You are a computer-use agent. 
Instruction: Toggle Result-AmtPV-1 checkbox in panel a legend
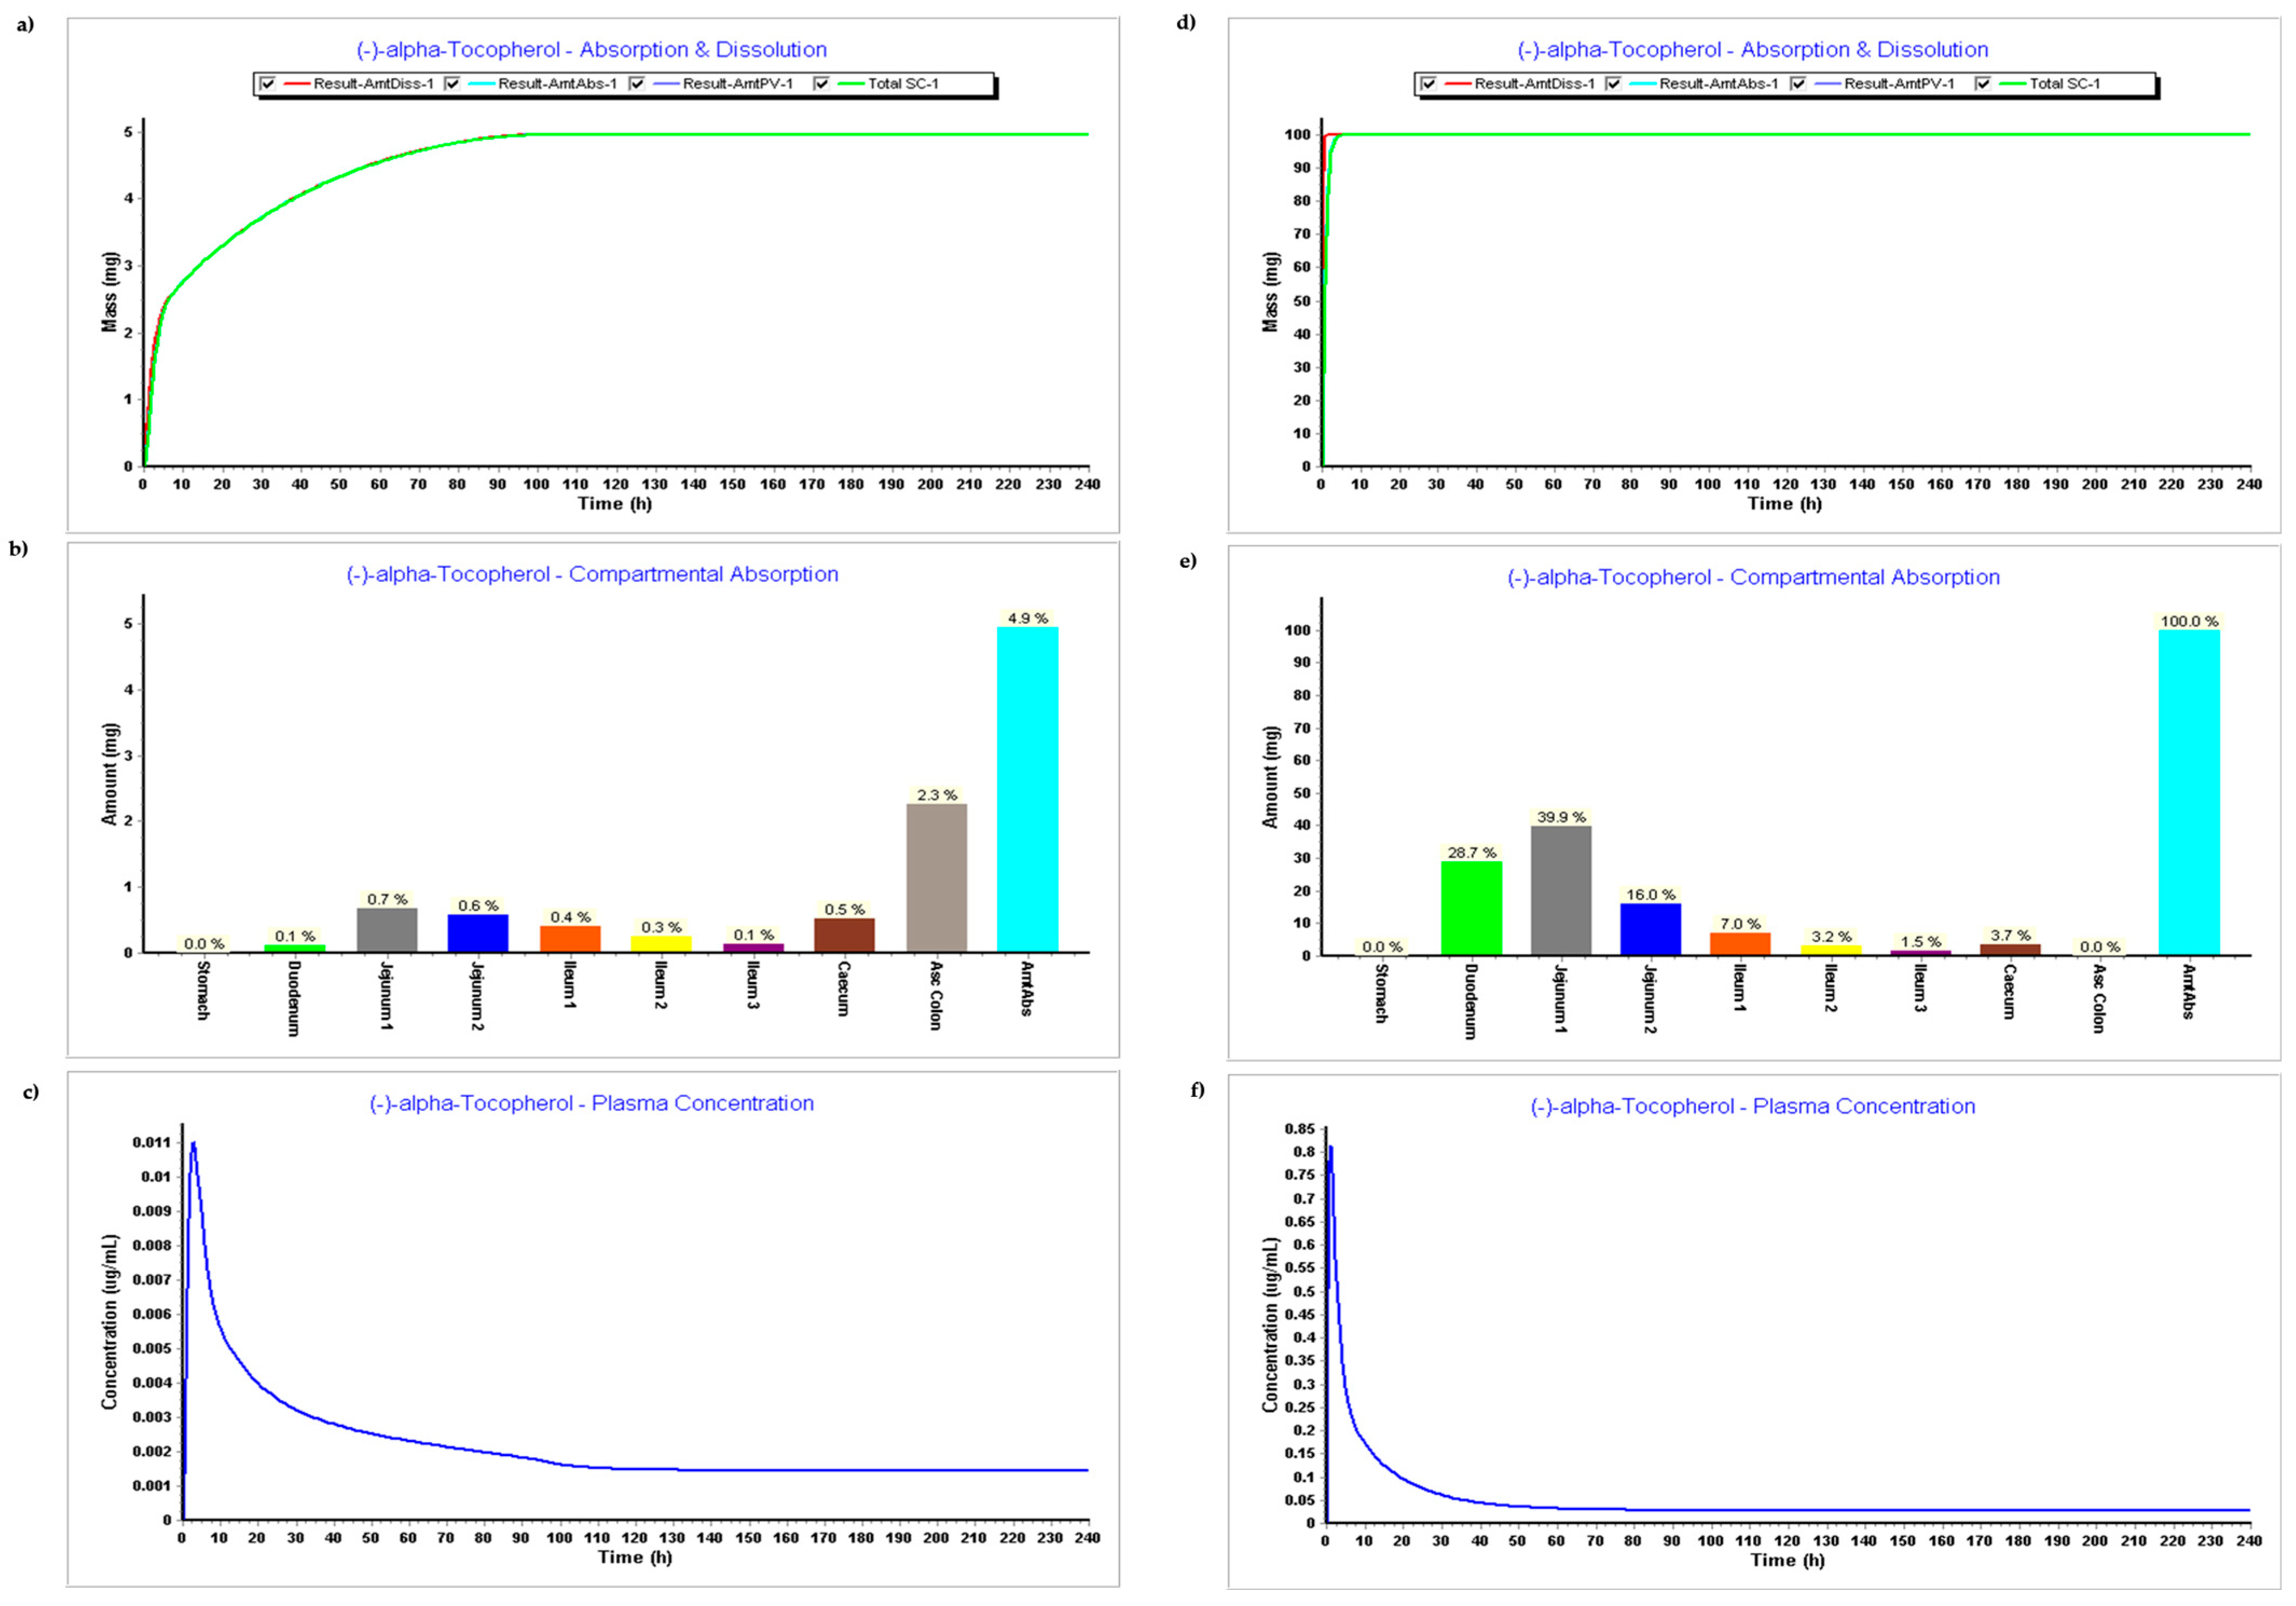coord(637,84)
